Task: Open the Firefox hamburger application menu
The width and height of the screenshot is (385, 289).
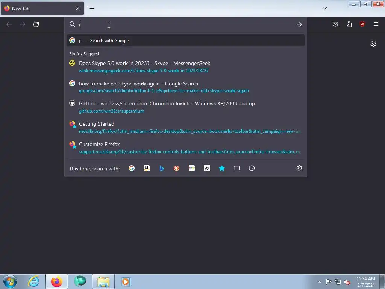Action: point(376,24)
